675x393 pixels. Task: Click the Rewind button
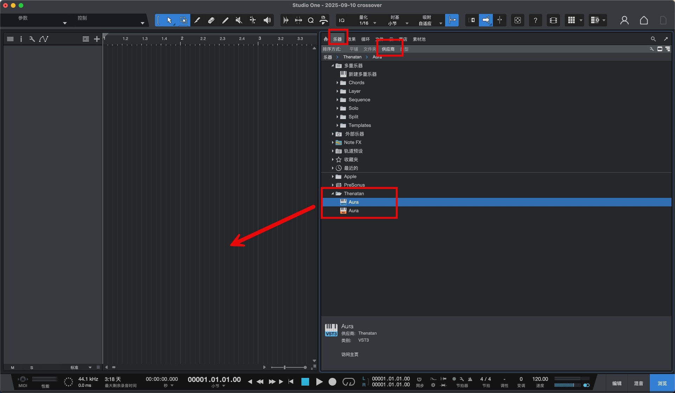(260, 382)
